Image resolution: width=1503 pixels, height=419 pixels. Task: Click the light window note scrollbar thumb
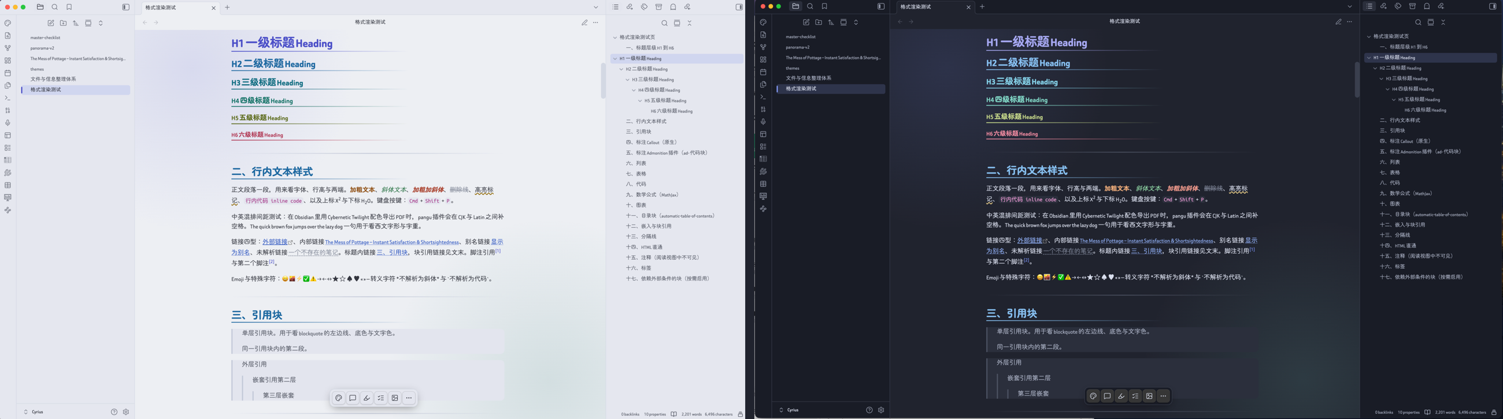click(x=604, y=80)
